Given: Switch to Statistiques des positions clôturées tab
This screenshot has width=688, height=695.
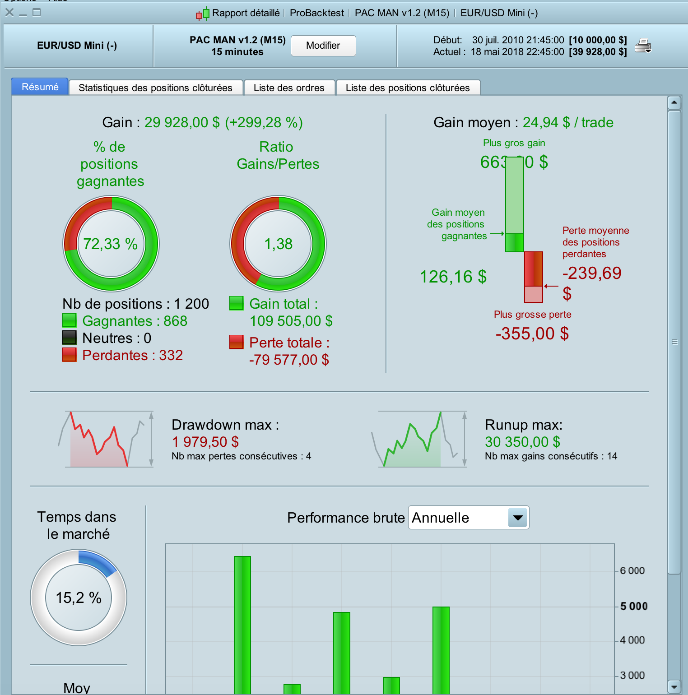Looking at the screenshot, I should 156,88.
